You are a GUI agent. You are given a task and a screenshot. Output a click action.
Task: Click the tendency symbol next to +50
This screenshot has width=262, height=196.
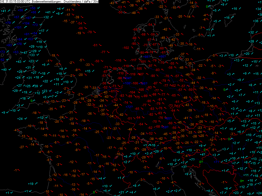39,8
